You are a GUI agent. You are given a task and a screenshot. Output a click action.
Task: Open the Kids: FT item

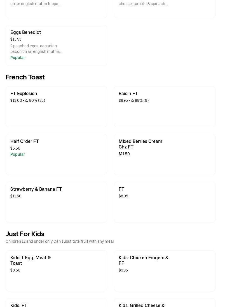[x=56, y=303]
